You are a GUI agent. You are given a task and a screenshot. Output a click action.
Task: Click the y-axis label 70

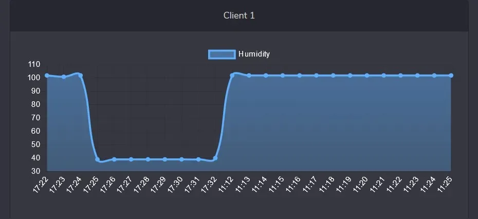click(x=36, y=118)
